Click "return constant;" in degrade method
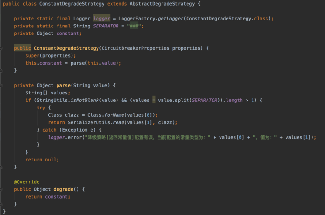 (x=48, y=197)
